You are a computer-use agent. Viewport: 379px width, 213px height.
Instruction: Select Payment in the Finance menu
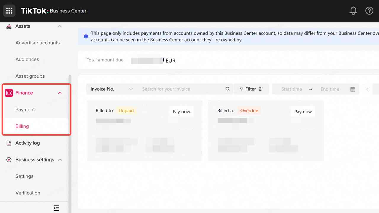coord(25,109)
